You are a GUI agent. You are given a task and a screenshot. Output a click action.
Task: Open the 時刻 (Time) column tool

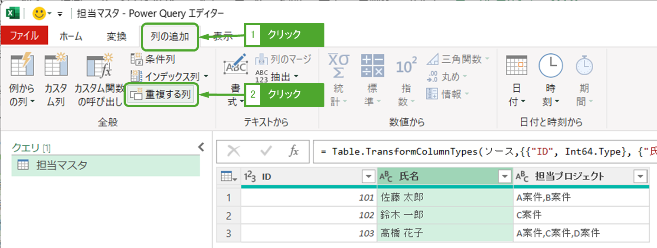point(550,67)
